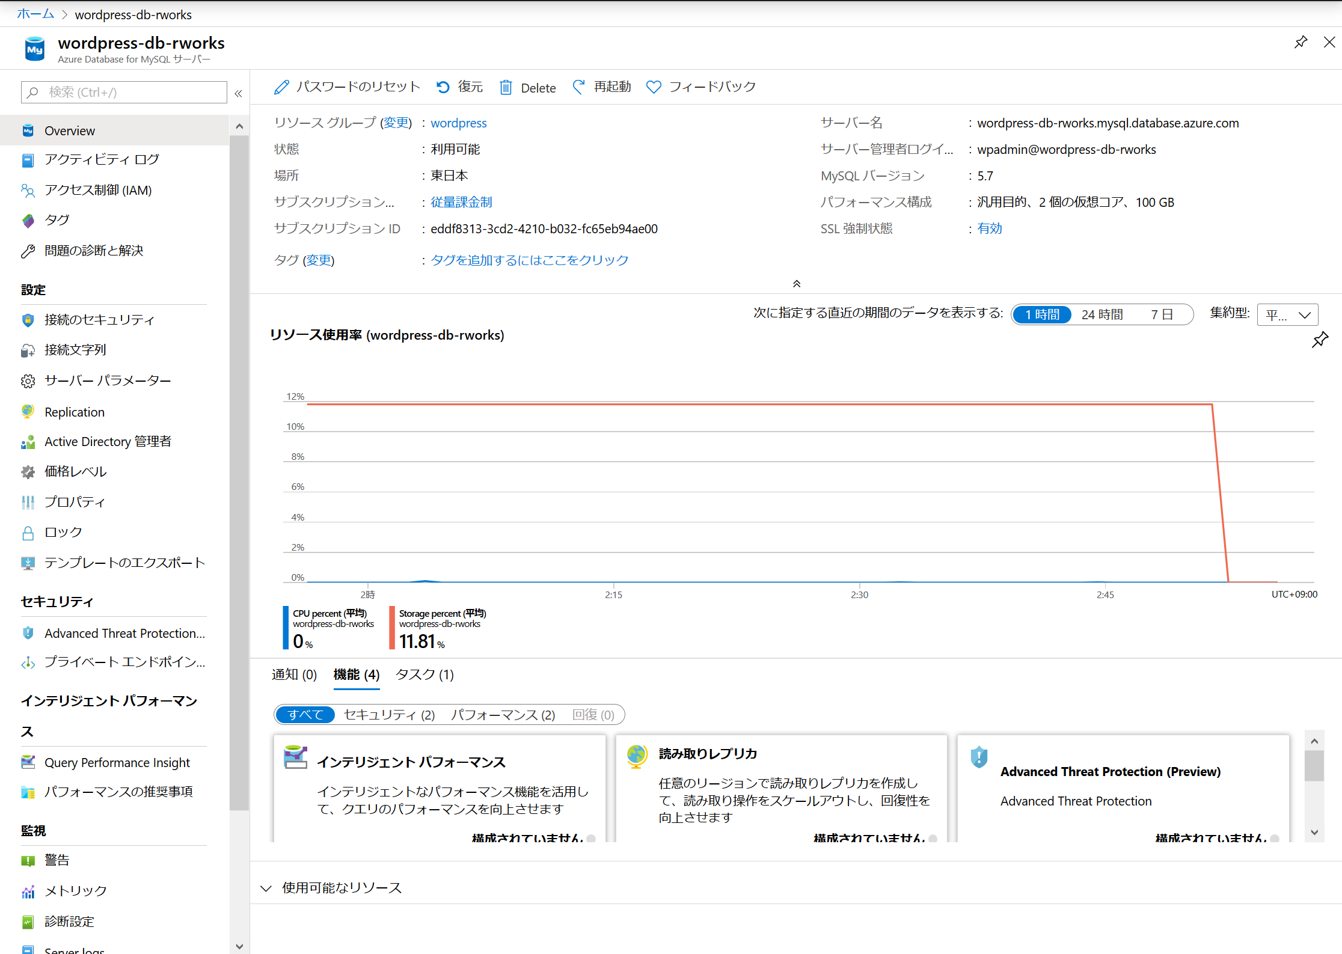Click the sidebar scroll-up arrow
This screenshot has height=954, width=1342.
point(239,126)
